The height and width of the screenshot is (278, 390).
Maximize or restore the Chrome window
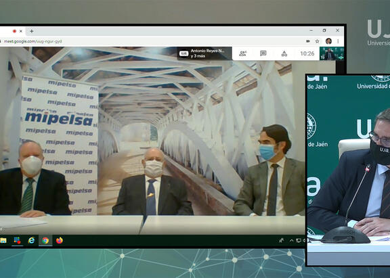[x=324, y=30]
